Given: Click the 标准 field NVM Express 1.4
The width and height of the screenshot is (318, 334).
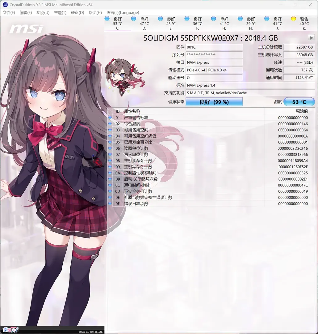Looking at the screenshot, I should [x=250, y=85].
